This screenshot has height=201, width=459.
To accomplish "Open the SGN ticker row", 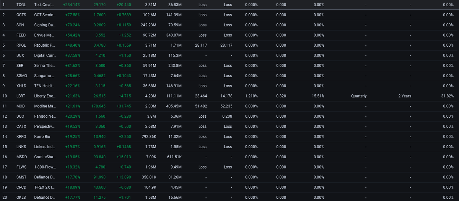I will pos(20,25).
